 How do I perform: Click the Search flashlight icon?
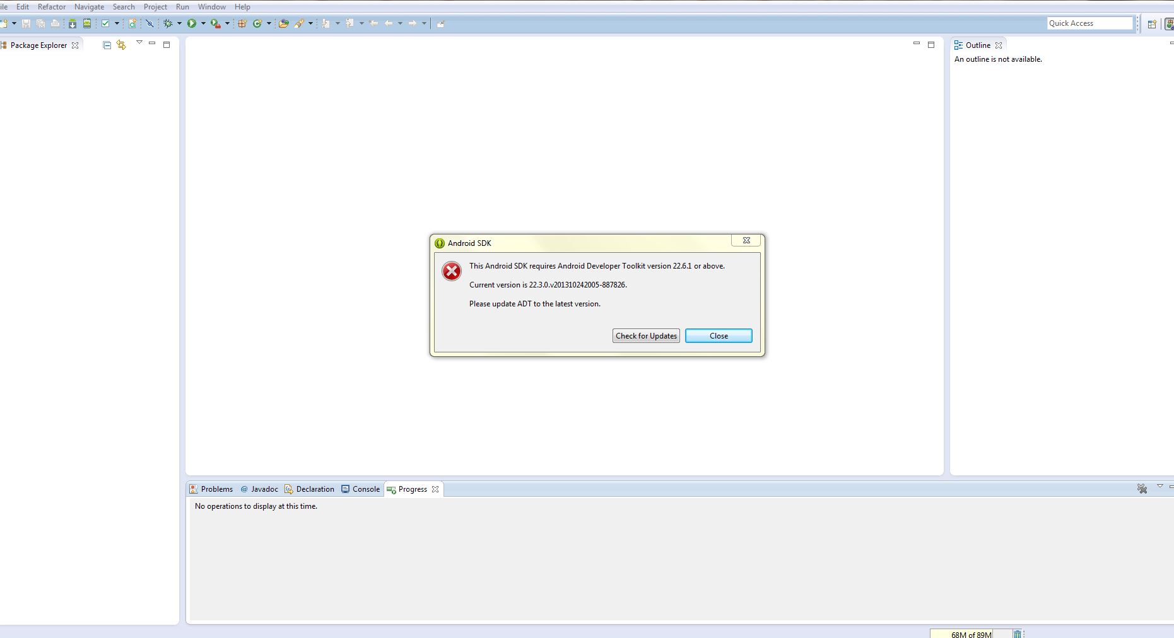click(299, 23)
